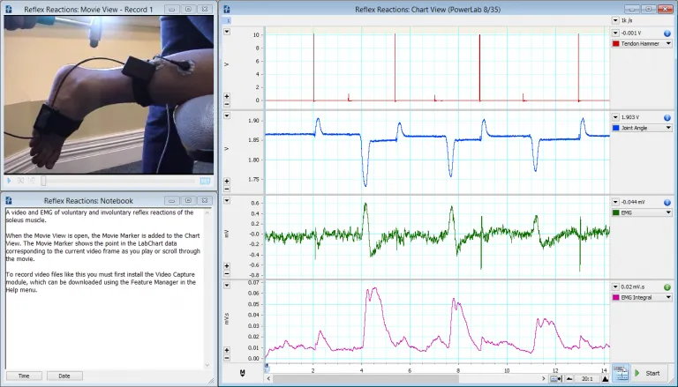The width and height of the screenshot is (678, 387).
Task: Click the info icon for Tendon Hammer channel
Action: click(x=667, y=33)
